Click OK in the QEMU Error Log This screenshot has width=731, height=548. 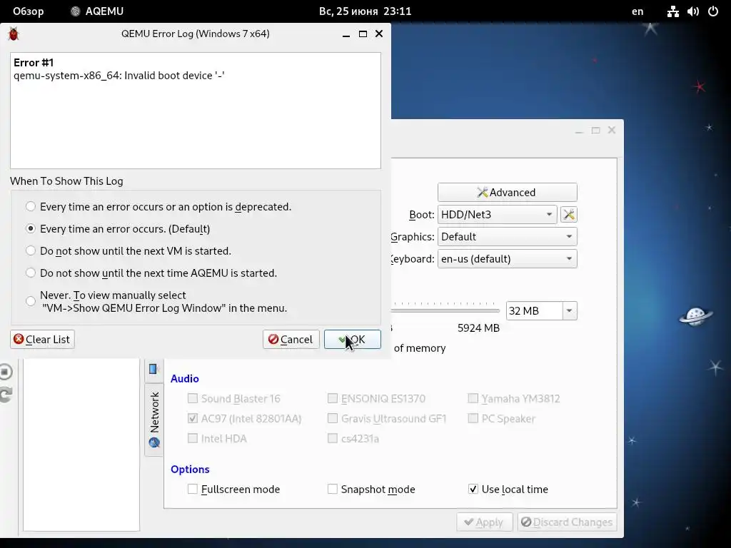(353, 339)
